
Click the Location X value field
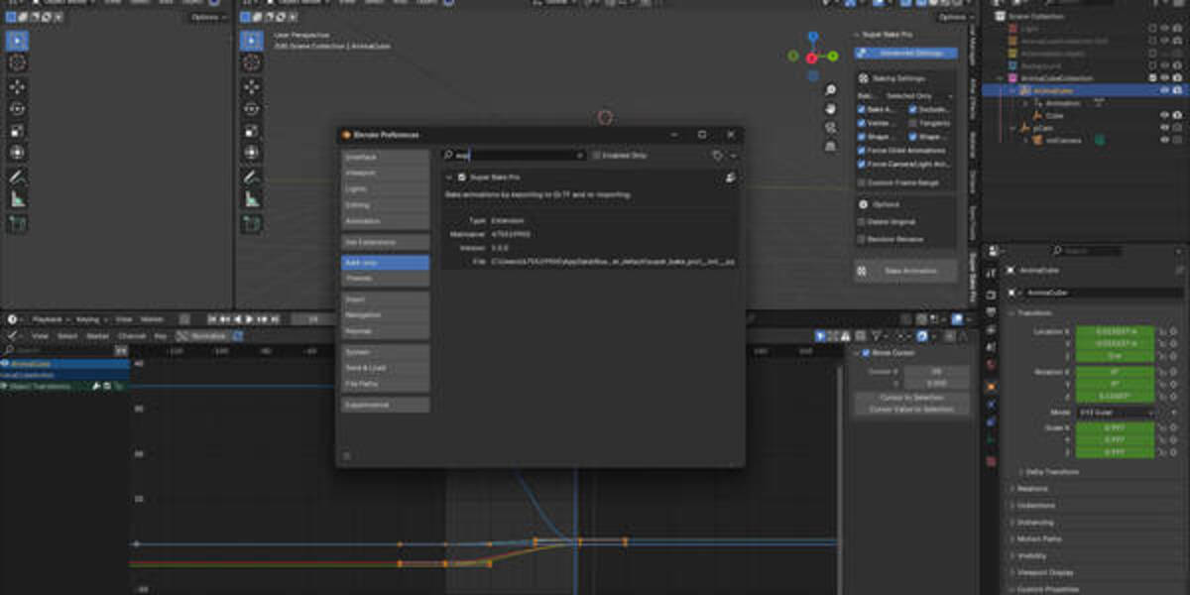[x=1116, y=330]
